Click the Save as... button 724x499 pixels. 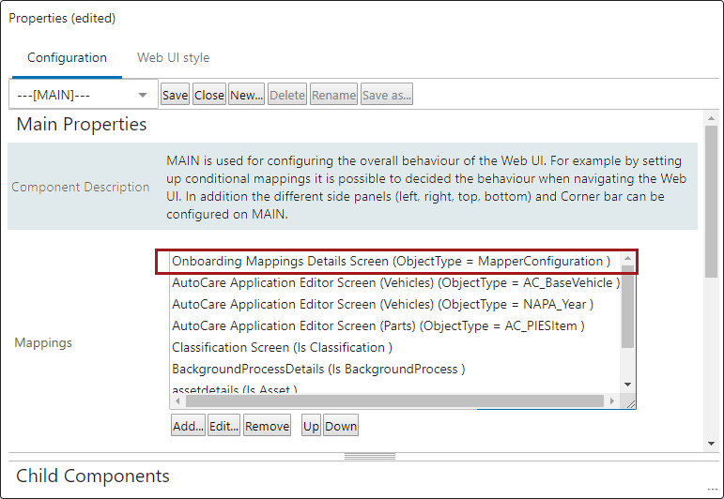pos(387,95)
